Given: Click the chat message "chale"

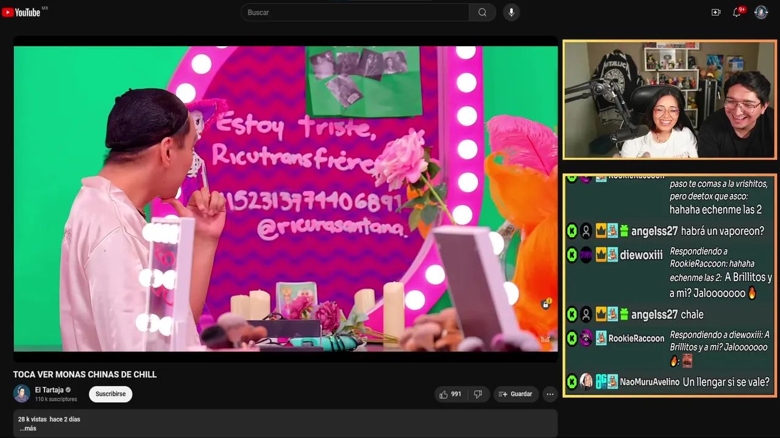Looking at the screenshot, I should coord(692,315).
